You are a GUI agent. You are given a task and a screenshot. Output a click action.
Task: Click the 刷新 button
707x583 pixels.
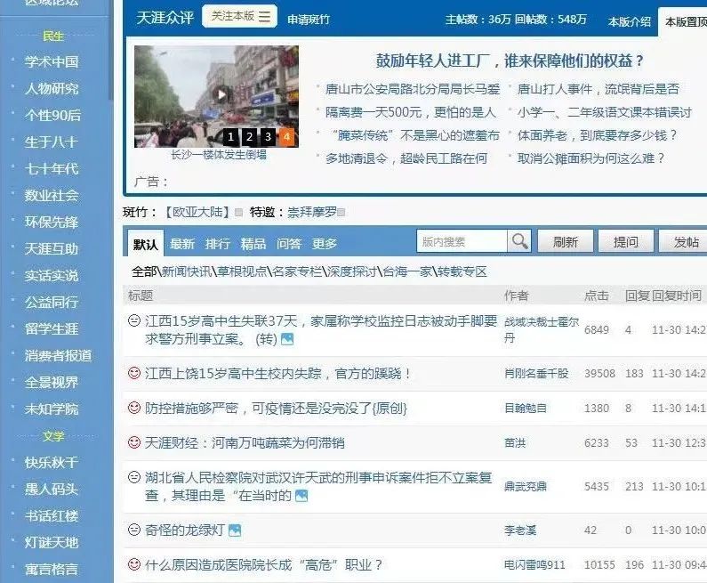565,242
